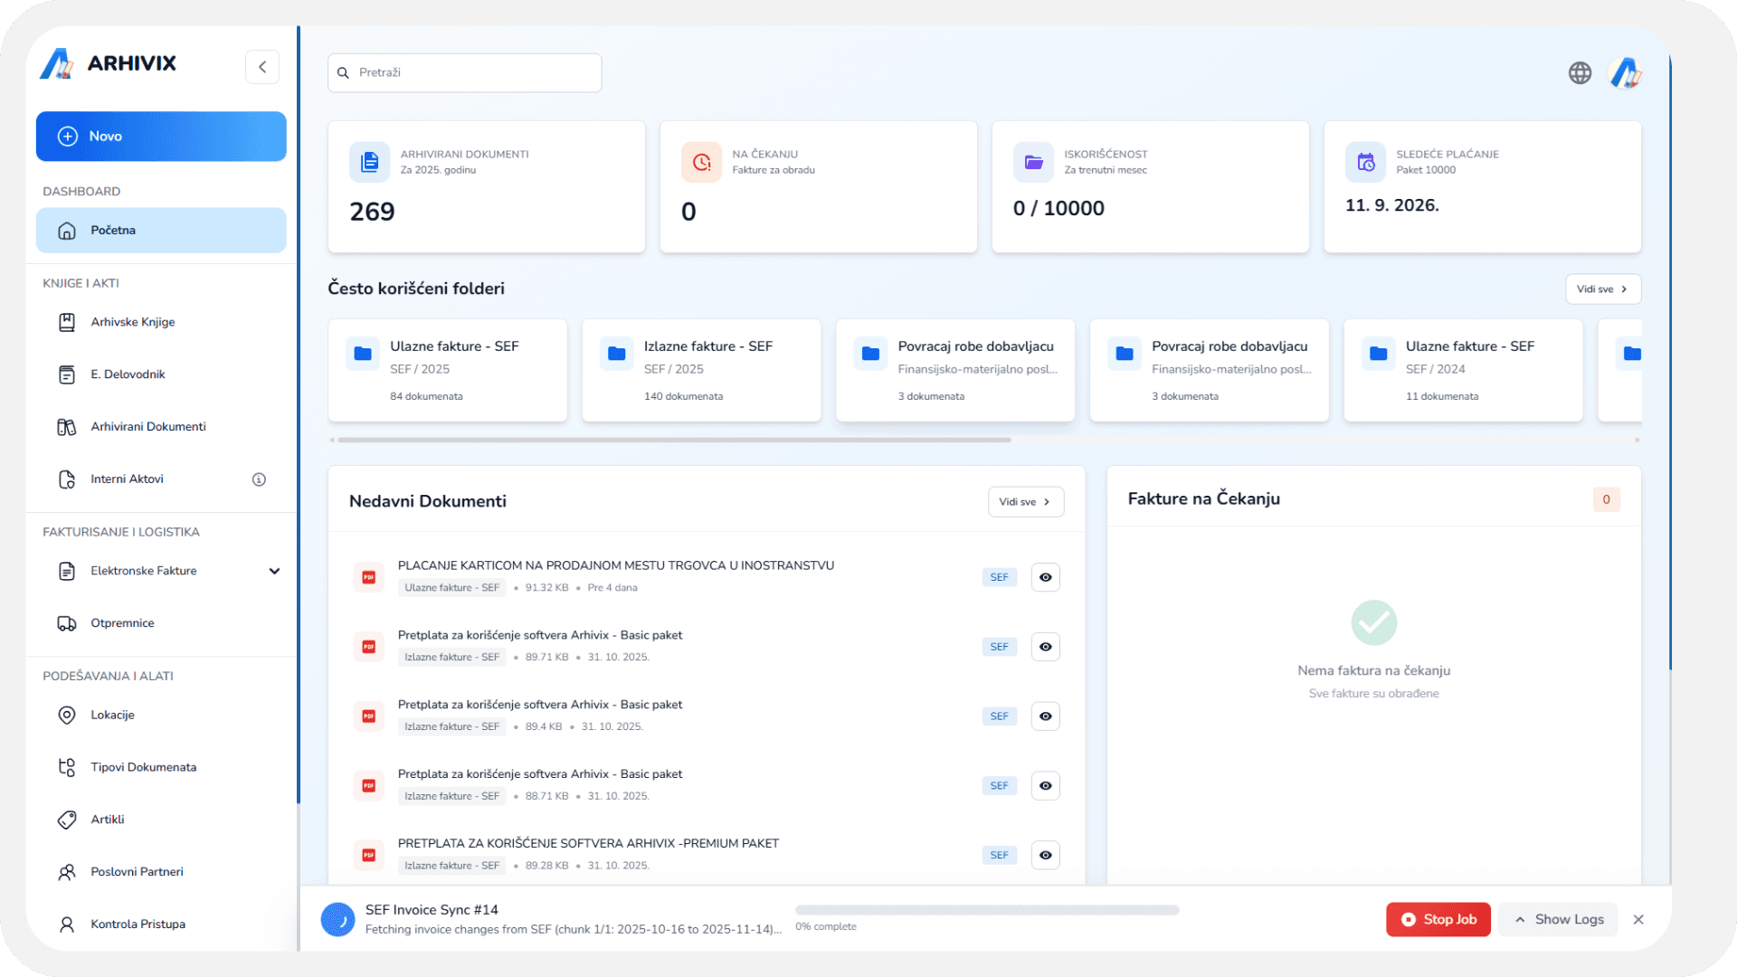Viewport: 1737px width, 977px height.
Task: Collapse the sidebar with the arrow
Action: pyautogui.click(x=261, y=66)
